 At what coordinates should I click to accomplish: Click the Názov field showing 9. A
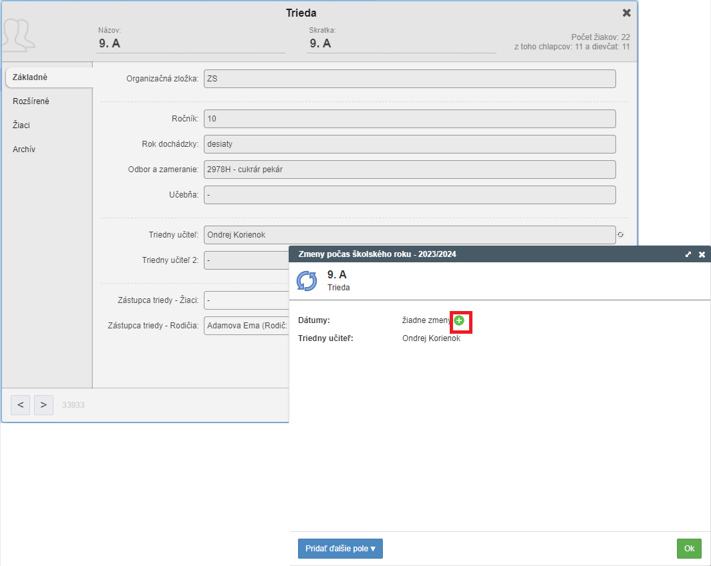coord(191,44)
